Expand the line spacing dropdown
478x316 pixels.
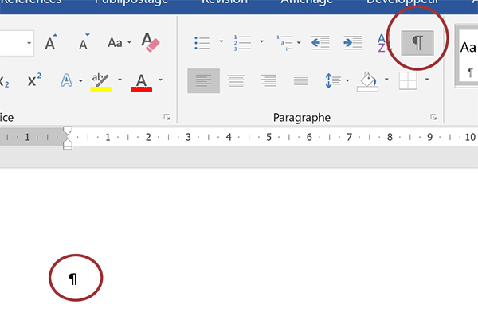pos(347,80)
